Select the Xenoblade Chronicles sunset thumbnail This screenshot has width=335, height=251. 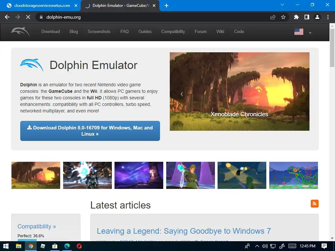(x=36, y=175)
